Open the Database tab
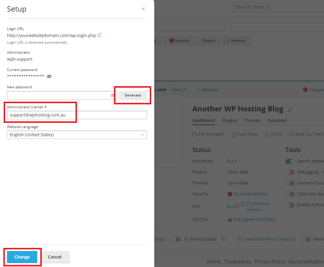 point(277,120)
